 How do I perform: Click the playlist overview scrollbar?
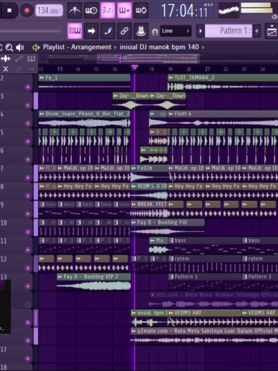[x=148, y=58]
